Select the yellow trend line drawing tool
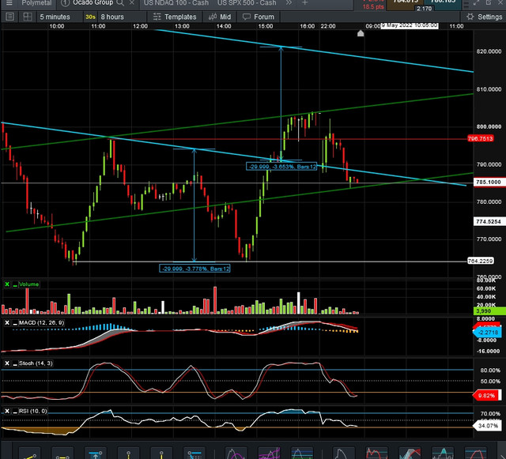The width and height of the screenshot is (506, 459). (x=30, y=453)
